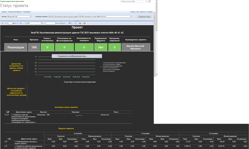Image resolution: width=249 pixels, height=149 pixels.
Task: Open Мои подписки link
Action: pyautogui.click(x=141, y=12)
